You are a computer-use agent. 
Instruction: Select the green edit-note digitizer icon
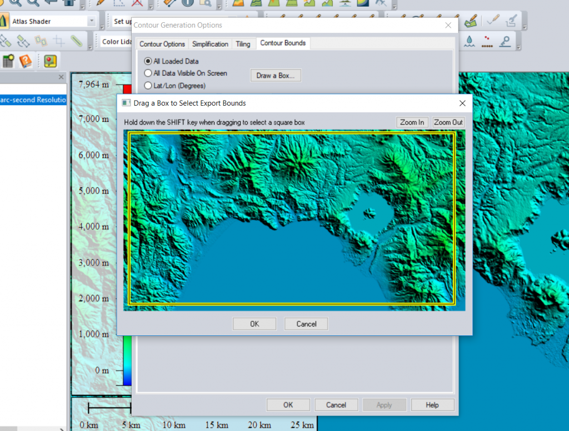coord(470,22)
